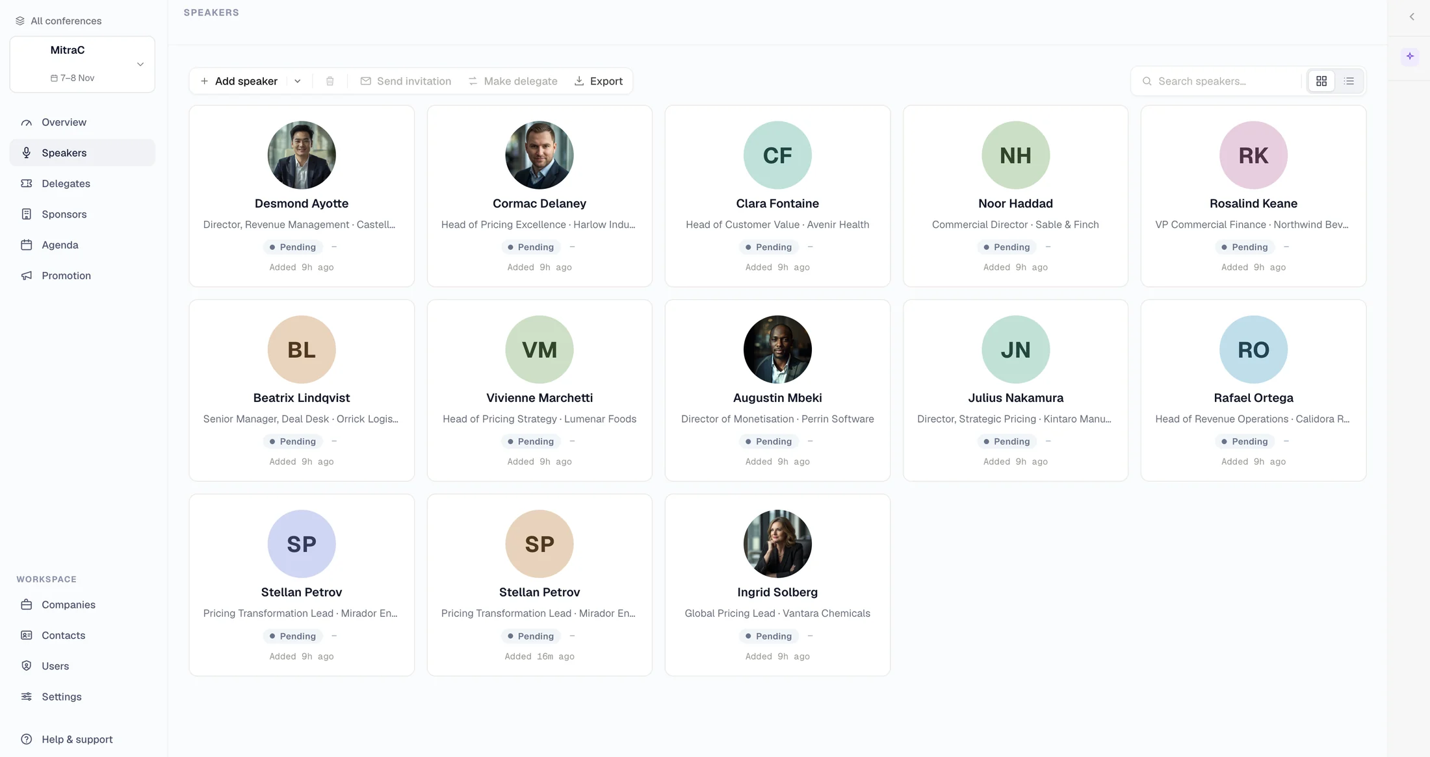Open Ingrid Solberg's photo

[x=777, y=544]
